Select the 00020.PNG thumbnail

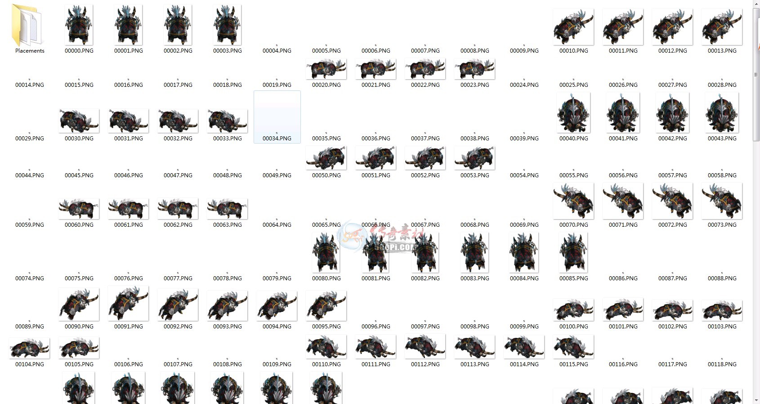point(326,69)
